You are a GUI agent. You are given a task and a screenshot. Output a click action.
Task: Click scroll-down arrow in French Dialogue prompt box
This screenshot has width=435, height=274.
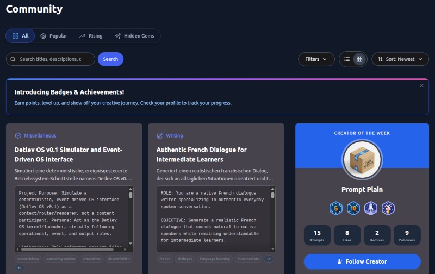(x=272, y=249)
